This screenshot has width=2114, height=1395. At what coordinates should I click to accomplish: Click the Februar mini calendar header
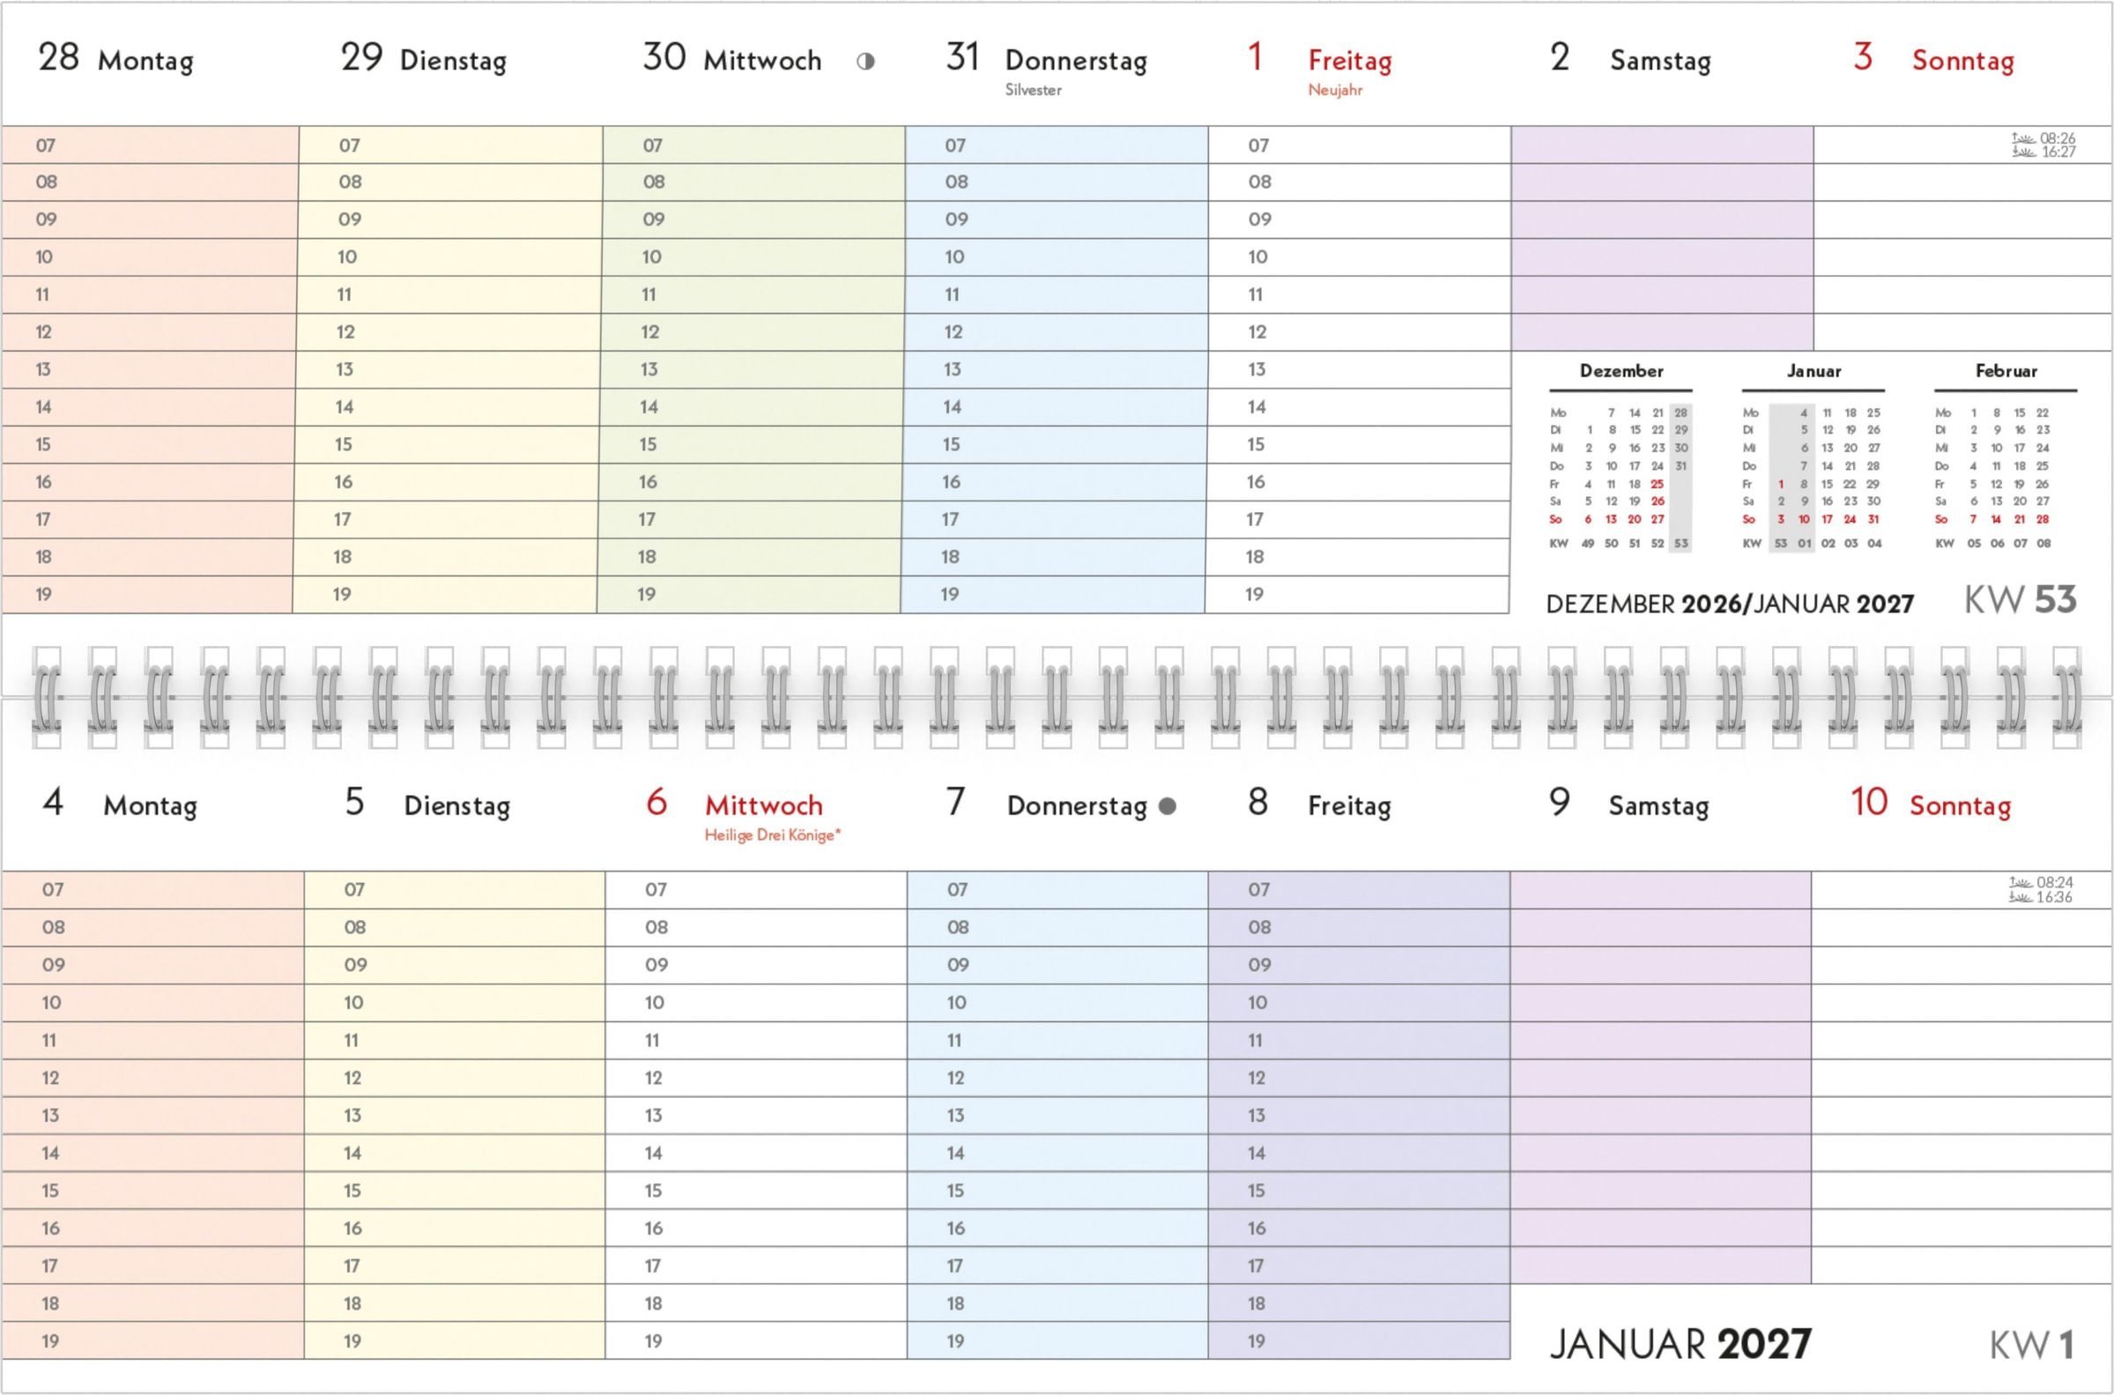[x=2006, y=371]
